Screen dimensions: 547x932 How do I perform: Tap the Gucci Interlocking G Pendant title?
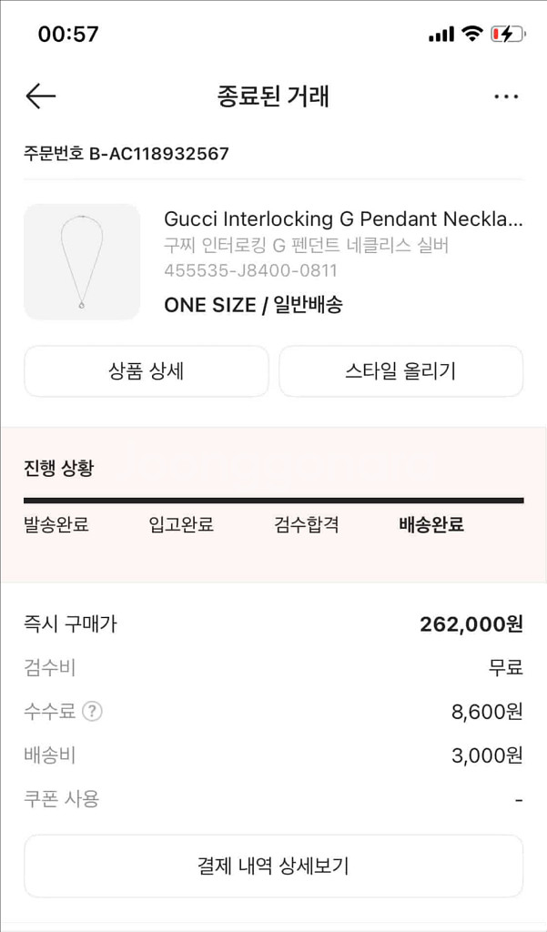[343, 219]
